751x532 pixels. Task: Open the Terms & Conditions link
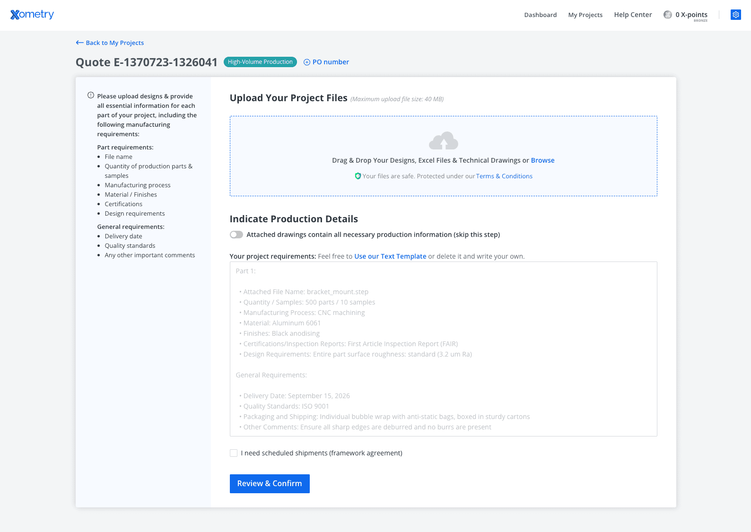504,176
